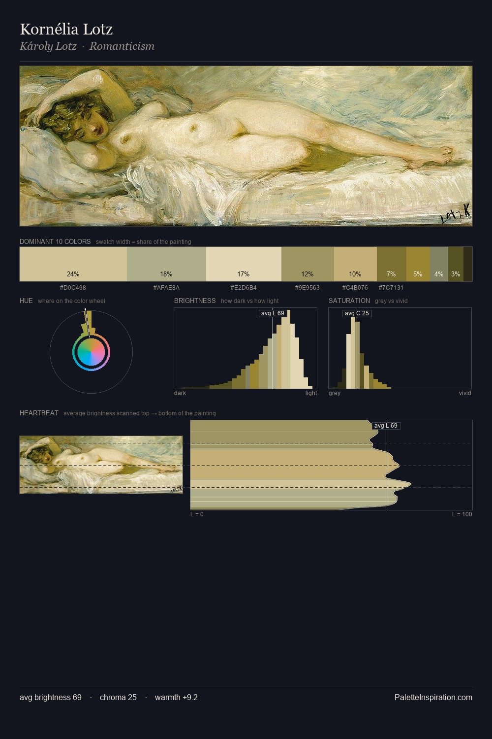This screenshot has height=739, width=492.
Task: Click the 'HUE' section heading
Action: pos(26,301)
